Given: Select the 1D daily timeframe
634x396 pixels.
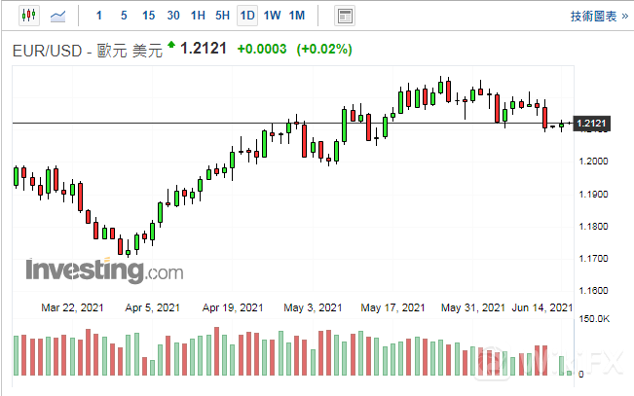Looking at the screenshot, I should pos(247,16).
